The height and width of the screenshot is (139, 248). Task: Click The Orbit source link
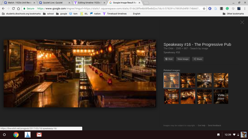[169, 48]
